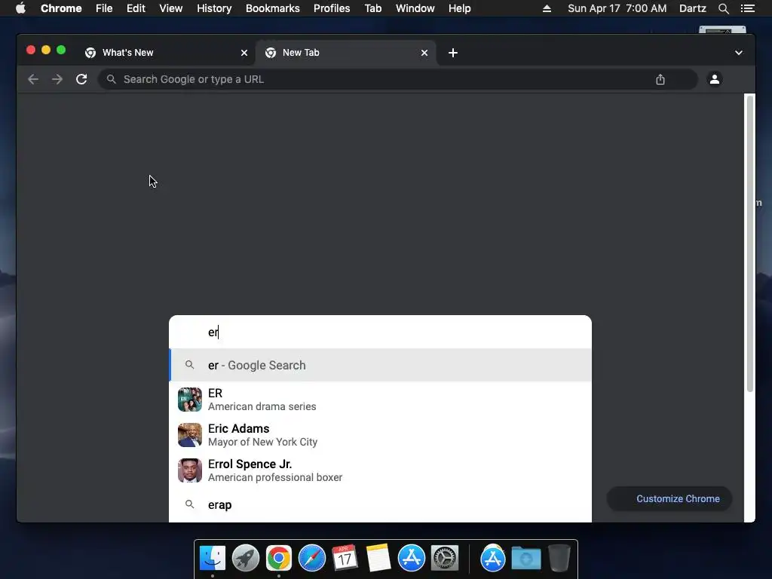Click the Eric Adams thumbnail photo
772x579 pixels.
[x=190, y=435]
